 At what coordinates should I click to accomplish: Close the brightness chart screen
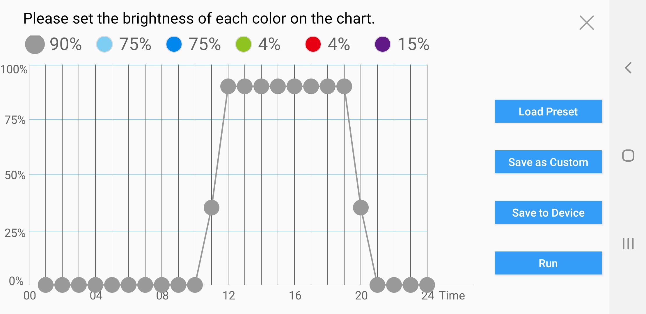click(586, 23)
